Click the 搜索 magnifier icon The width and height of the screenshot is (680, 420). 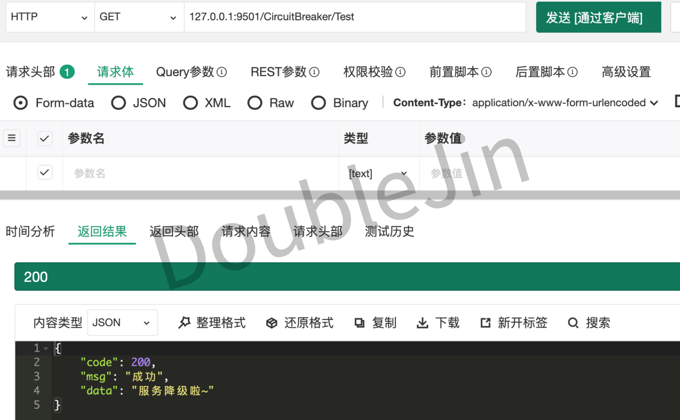coord(573,323)
